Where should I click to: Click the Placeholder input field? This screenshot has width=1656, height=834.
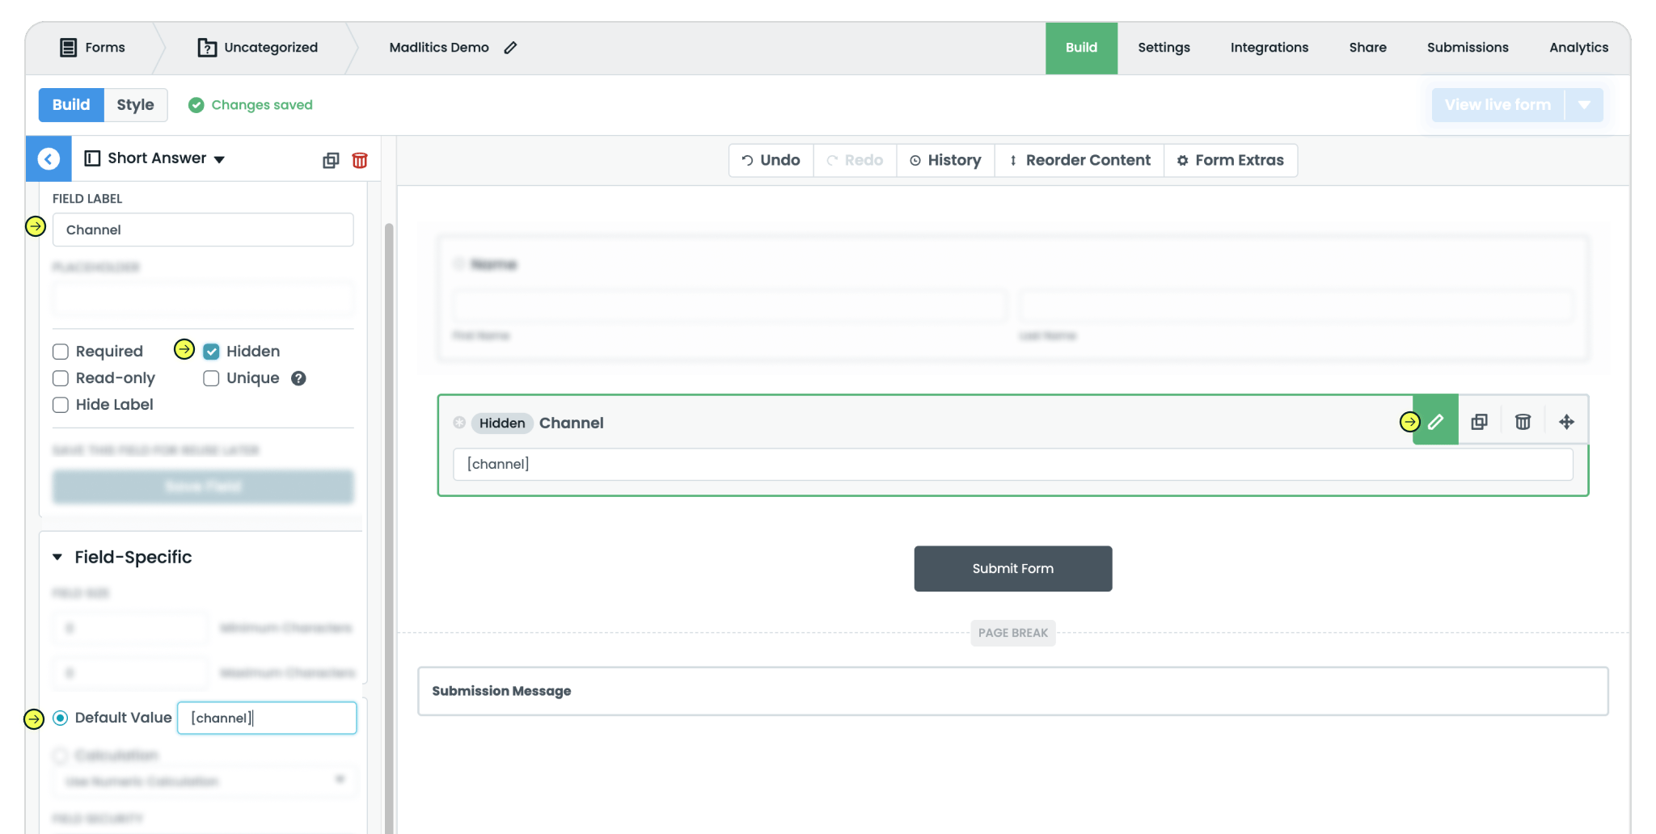203,298
